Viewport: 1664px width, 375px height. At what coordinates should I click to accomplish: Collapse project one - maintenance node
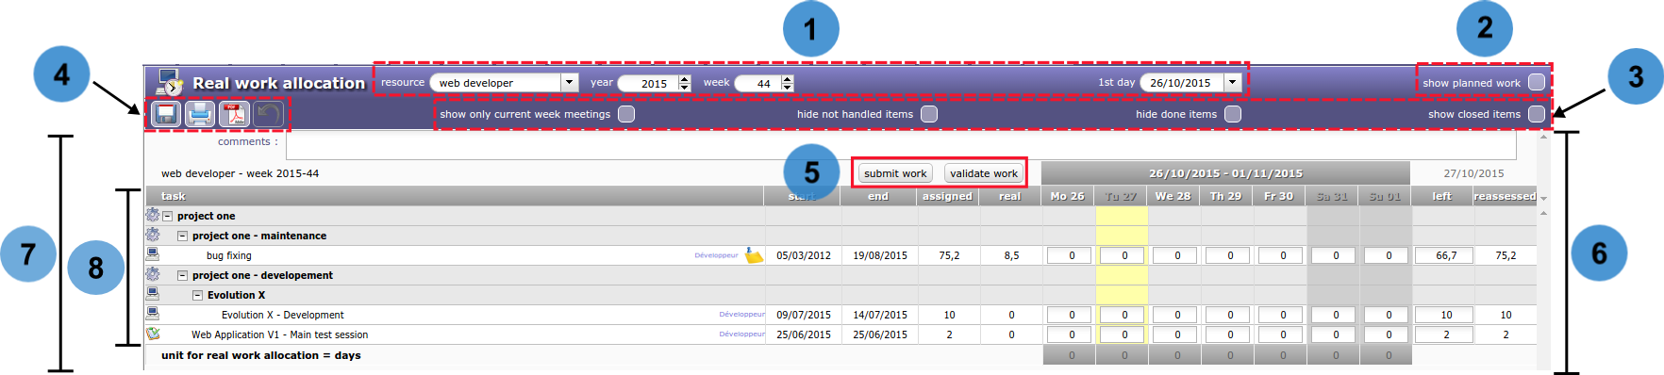(183, 236)
